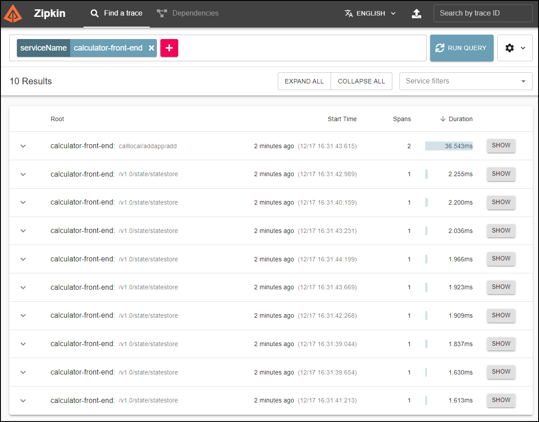Open the Service filters dropdown
Image resolution: width=539 pixels, height=422 pixels.
466,81
